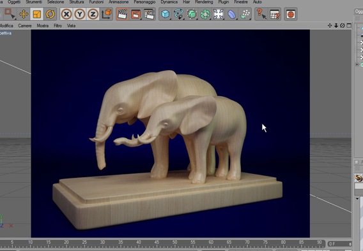The height and width of the screenshot is (251, 363).
Task: Open the command help table icon
Action: (275, 14)
